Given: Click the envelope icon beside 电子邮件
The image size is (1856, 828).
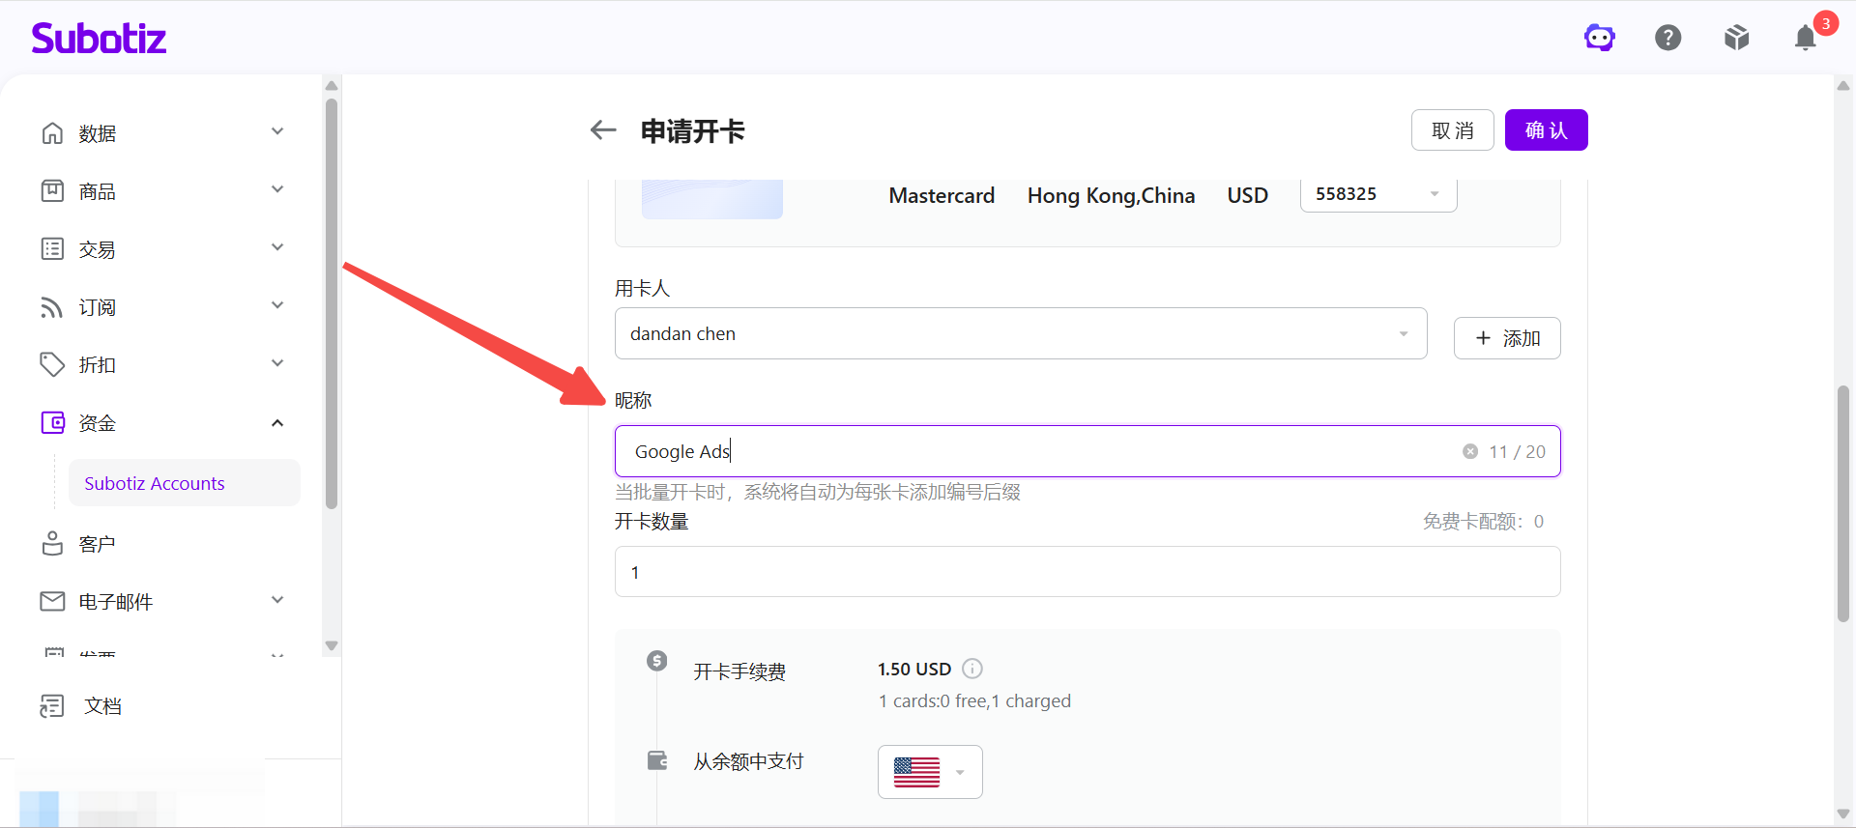Looking at the screenshot, I should coord(52,601).
